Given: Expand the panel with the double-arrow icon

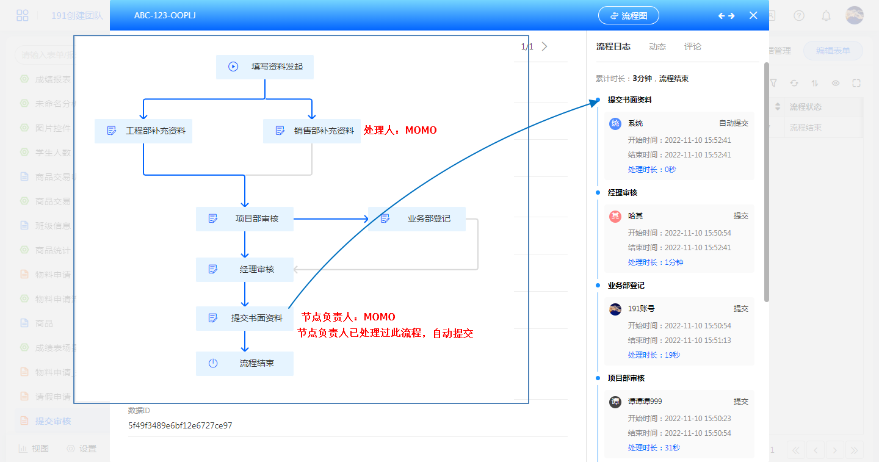Looking at the screenshot, I should [x=726, y=16].
